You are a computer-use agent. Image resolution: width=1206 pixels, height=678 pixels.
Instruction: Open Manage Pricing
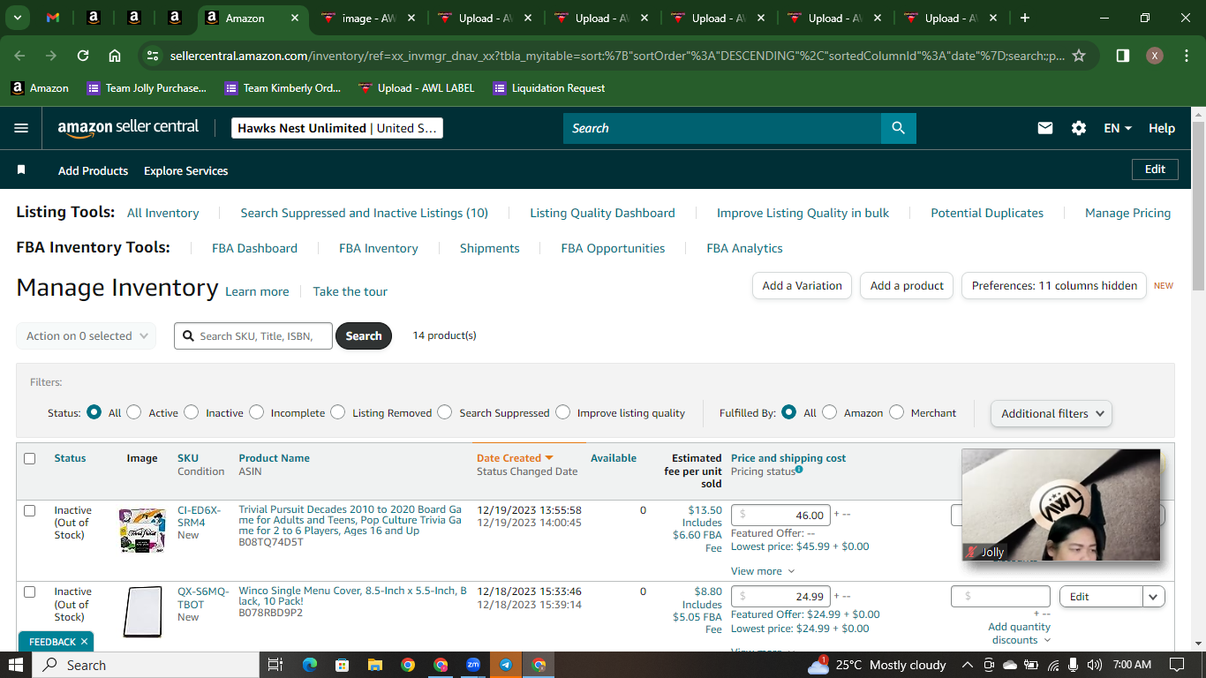[1128, 213]
